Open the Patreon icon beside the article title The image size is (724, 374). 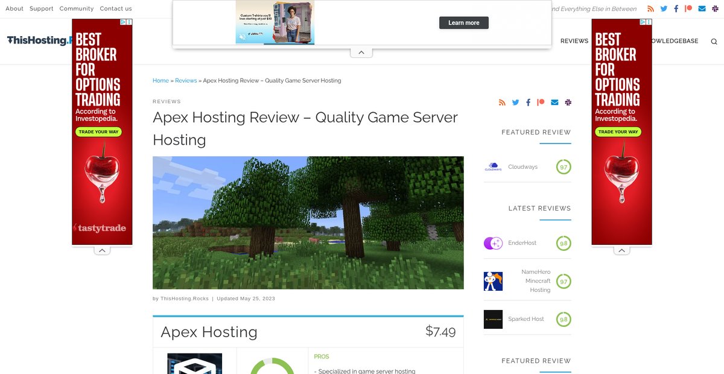[541, 103]
